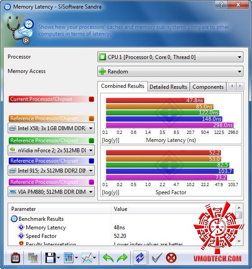Open the Memory Access Random dropdown
Image resolution: width=252 pixels, height=269 pixels.
click(170, 71)
